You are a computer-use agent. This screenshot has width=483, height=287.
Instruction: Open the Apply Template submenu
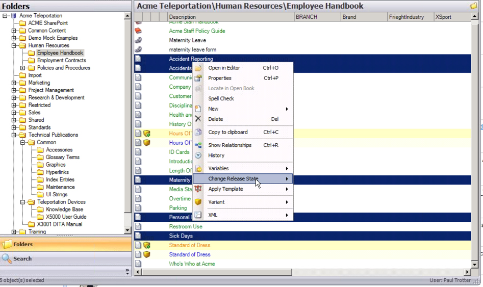[x=243, y=189]
